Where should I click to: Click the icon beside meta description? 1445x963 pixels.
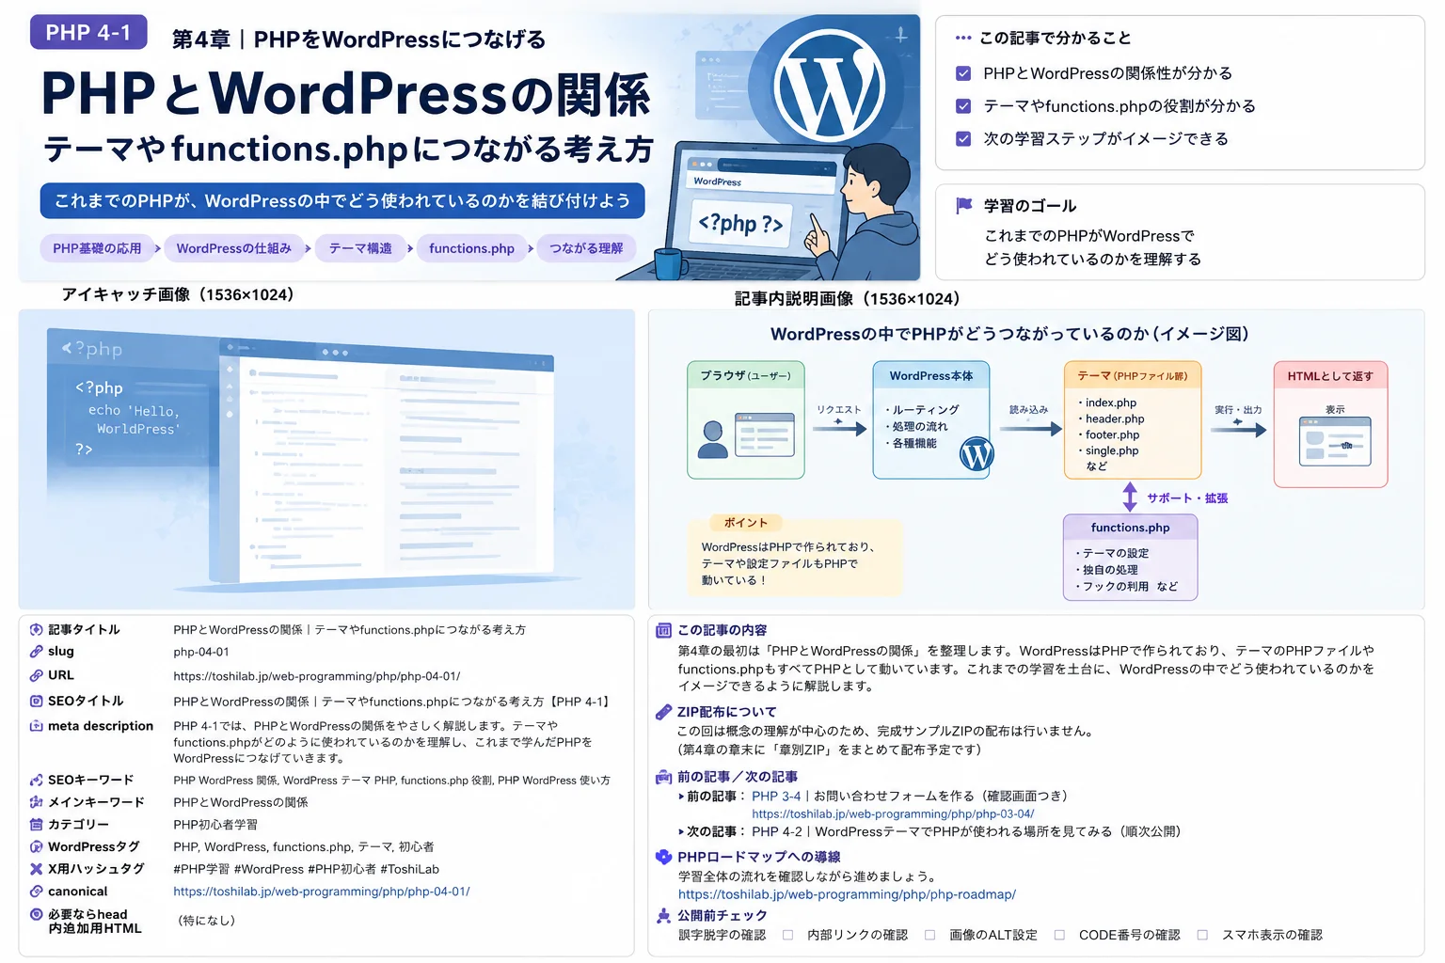coord(36,726)
